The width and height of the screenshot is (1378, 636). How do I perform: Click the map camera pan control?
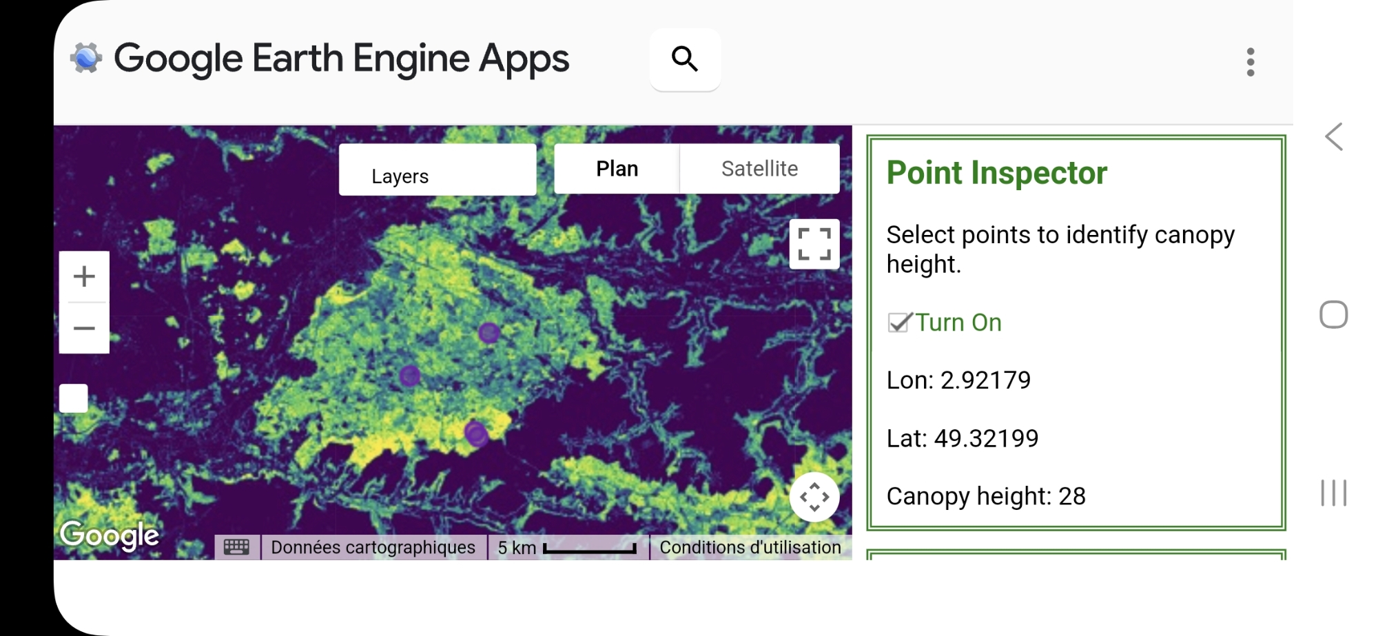pyautogui.click(x=814, y=497)
